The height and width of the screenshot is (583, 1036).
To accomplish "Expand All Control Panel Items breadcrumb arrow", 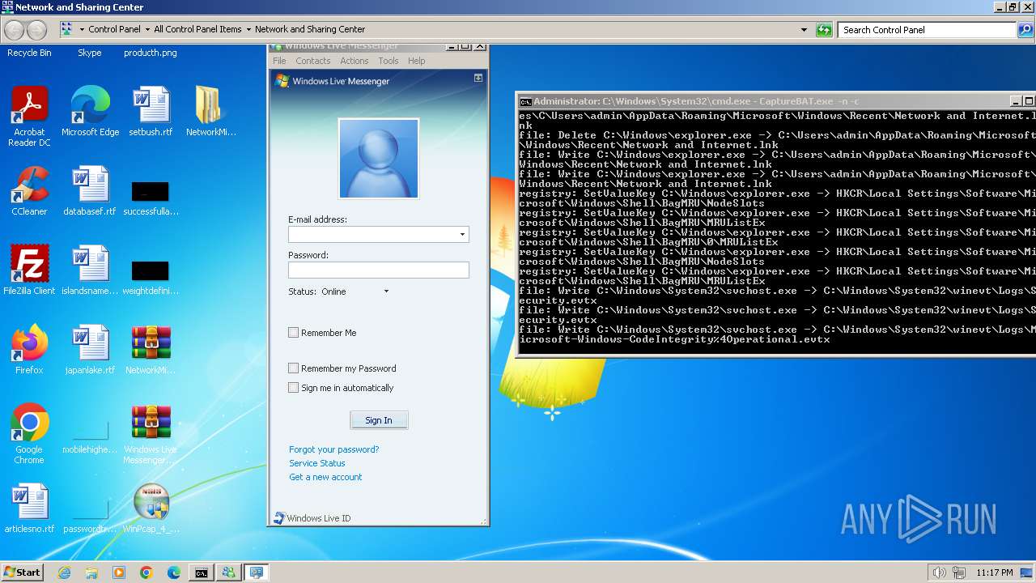I will coord(248,29).
